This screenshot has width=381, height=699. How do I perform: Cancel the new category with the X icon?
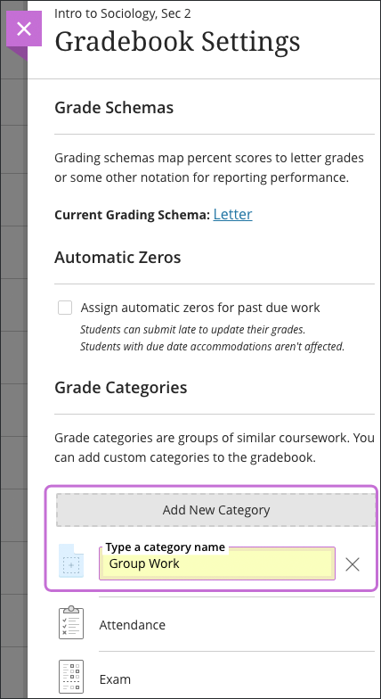tap(353, 564)
